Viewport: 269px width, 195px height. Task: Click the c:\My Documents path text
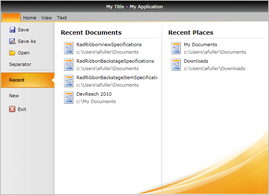96,101
